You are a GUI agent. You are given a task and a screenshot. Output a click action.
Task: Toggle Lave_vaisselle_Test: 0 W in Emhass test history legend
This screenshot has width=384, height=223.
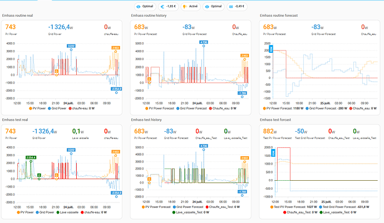(191, 212)
